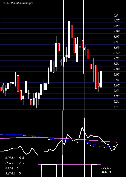
Task: Click the 8.52 price axis label
Action: point(116,53)
